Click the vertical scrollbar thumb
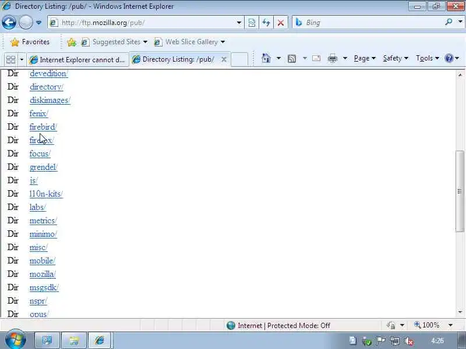Image resolution: width=466 pixels, height=349 pixels. pos(460,191)
